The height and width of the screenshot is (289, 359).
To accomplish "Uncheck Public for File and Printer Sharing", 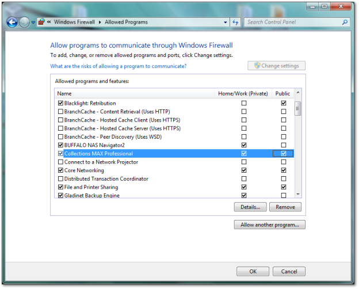I will point(284,187).
